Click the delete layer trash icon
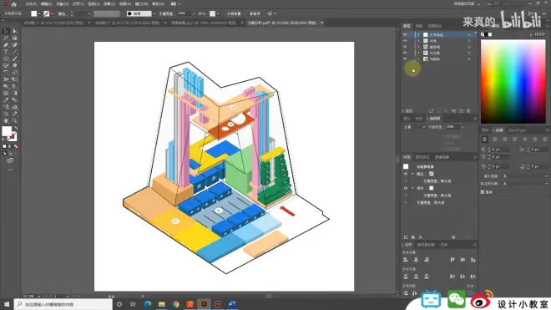 click(x=468, y=111)
